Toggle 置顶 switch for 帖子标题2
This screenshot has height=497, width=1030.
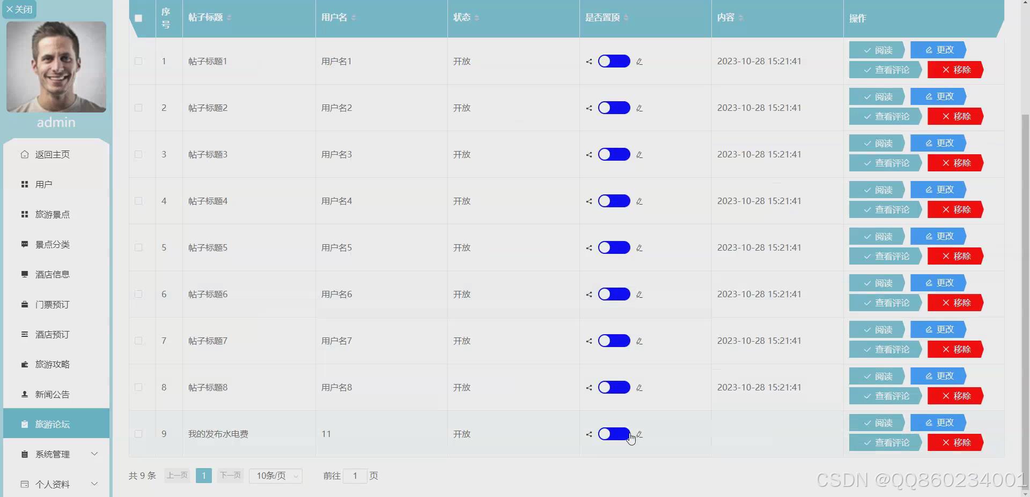614,108
